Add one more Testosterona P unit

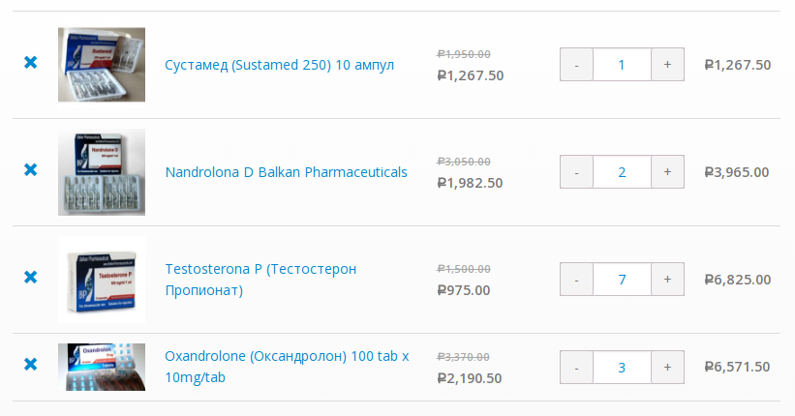tap(667, 280)
